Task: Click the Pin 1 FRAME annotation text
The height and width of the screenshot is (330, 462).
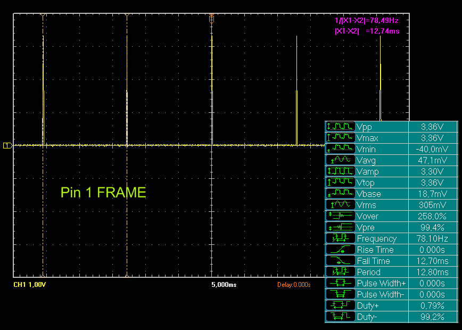Action: (x=103, y=192)
